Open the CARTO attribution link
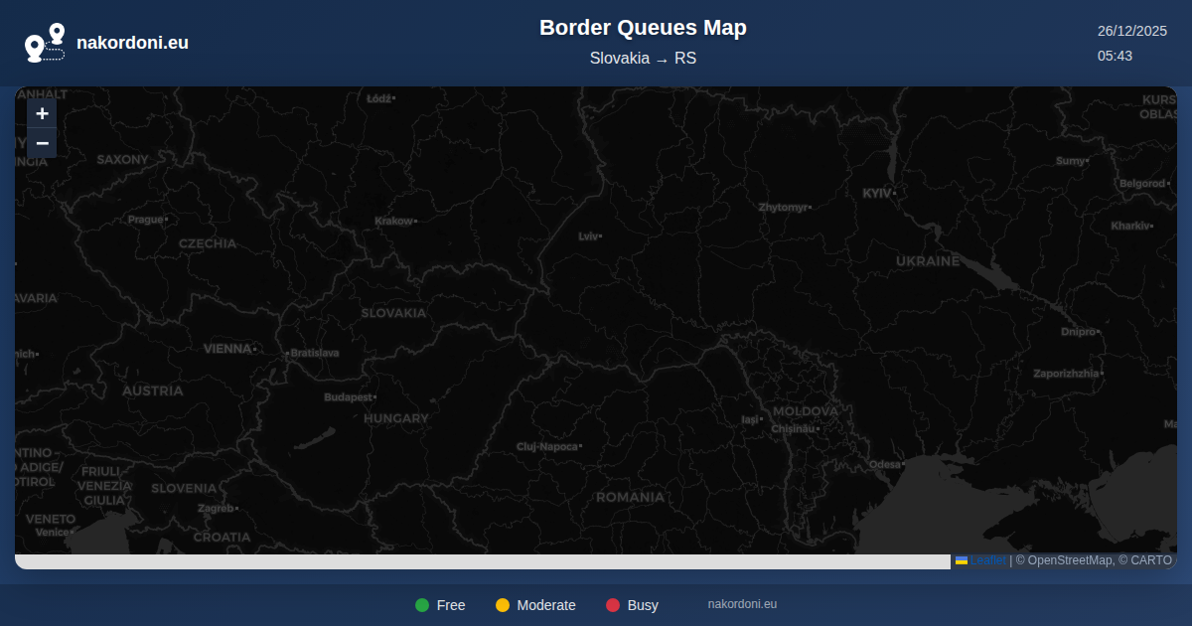 (x=1149, y=560)
